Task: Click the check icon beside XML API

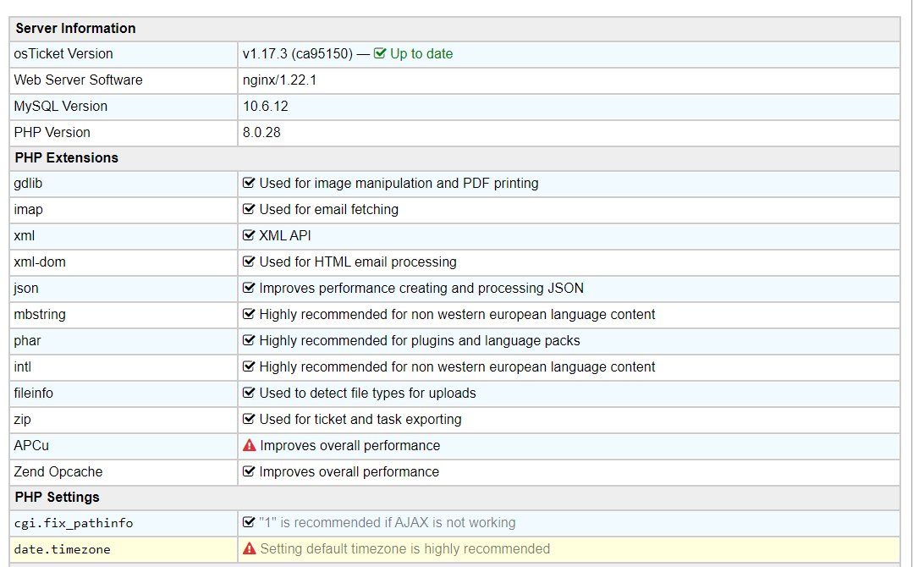Action: coord(249,235)
